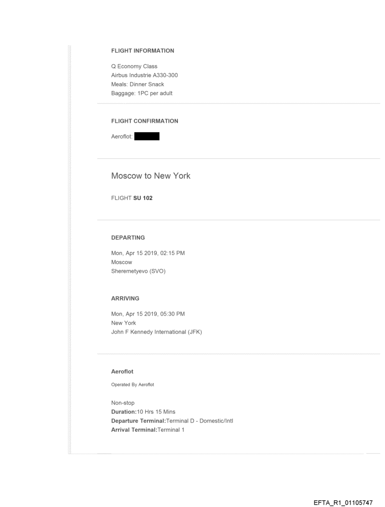The height and width of the screenshot is (507, 385).
Task: Click the Airbus Industrie A330-300 aircraft line
Action: [144, 75]
